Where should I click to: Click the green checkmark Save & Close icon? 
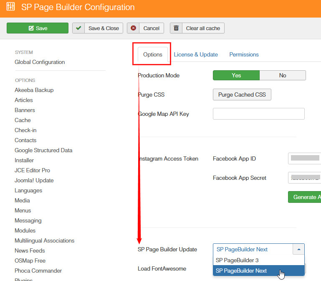tap(78, 28)
